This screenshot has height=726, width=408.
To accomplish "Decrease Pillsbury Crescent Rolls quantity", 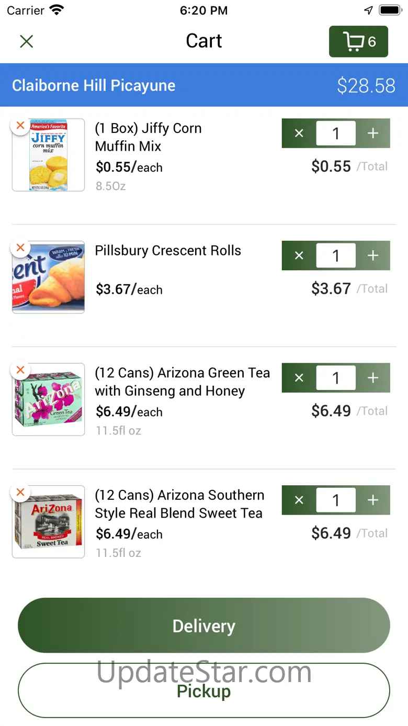I will (299, 255).
